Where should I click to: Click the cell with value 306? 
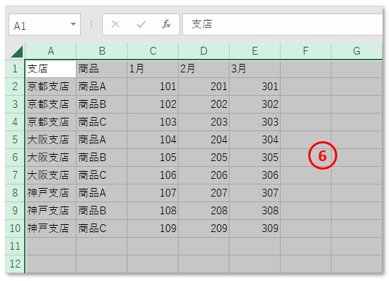tap(255, 175)
